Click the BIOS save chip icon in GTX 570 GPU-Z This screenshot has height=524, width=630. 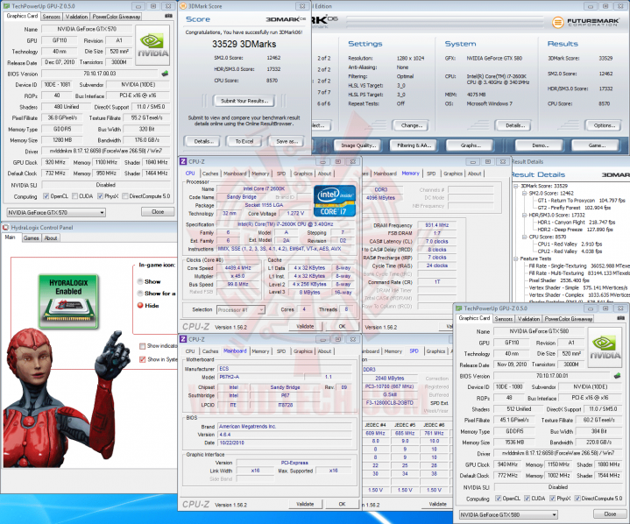pos(165,74)
